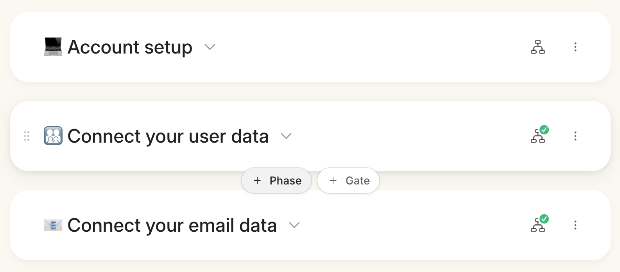Viewport: 620px width, 272px height.
Task: Click the green checkmark badge on the email data workflow
Action: (x=544, y=219)
